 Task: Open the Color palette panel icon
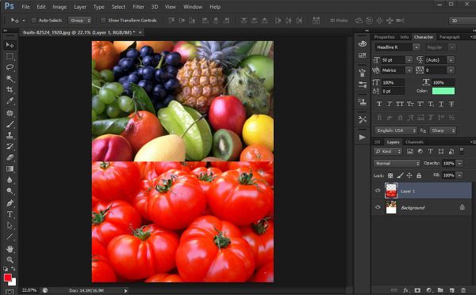click(x=363, y=43)
